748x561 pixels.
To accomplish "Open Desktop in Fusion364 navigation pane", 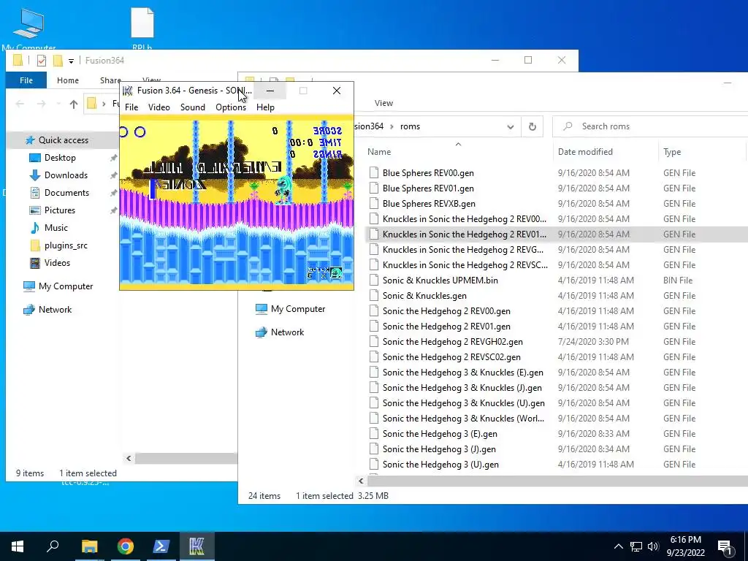I will tap(60, 158).
